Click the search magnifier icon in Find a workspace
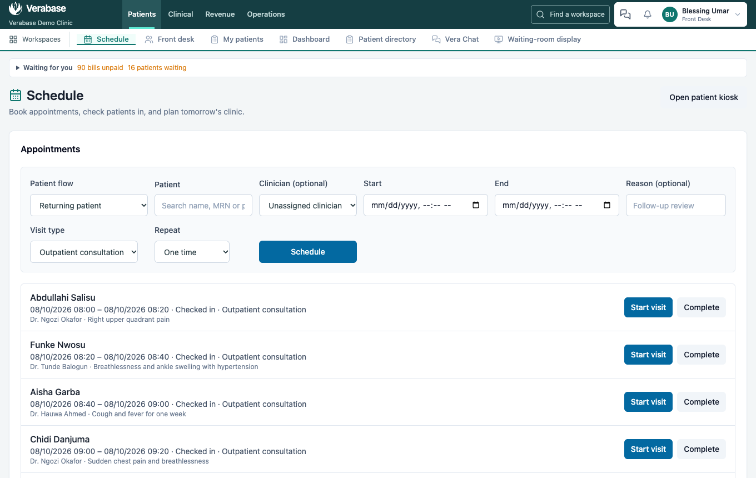The image size is (756, 478). [540, 14]
